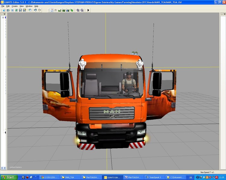Click the red Avira tray icon
The image size is (226, 180).
coord(216,177)
